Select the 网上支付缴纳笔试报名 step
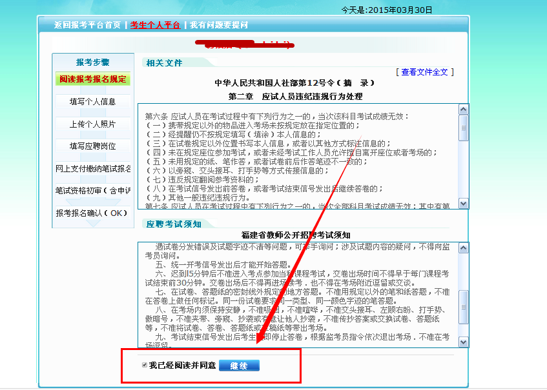547x390 pixels. coord(93,169)
